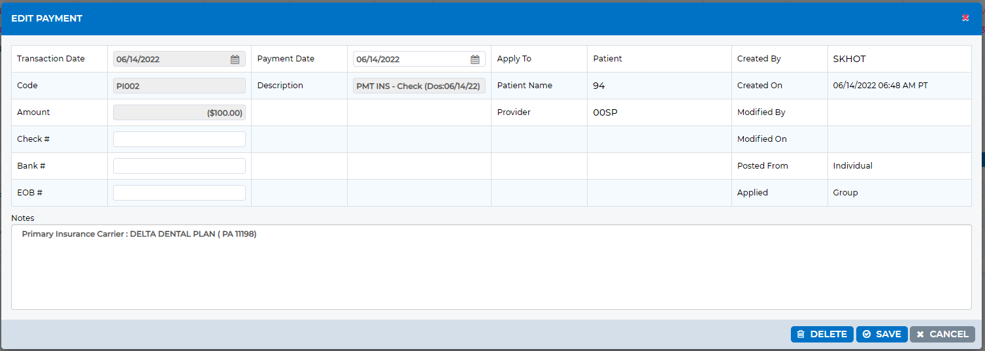Click the Amount field showing ($100.00)
985x351 pixels.
(179, 112)
